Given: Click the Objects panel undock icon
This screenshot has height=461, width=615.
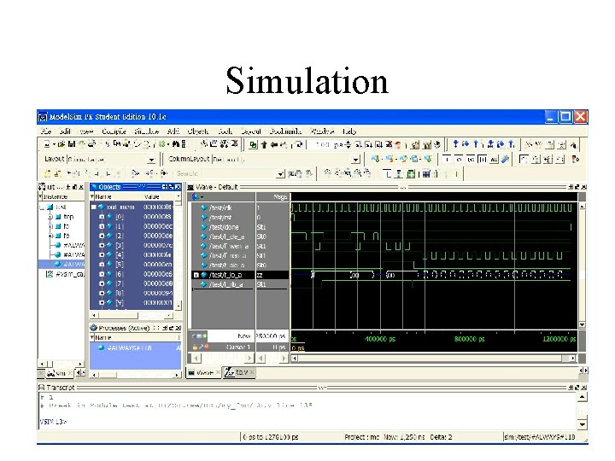Looking at the screenshot, I should pos(171,187).
